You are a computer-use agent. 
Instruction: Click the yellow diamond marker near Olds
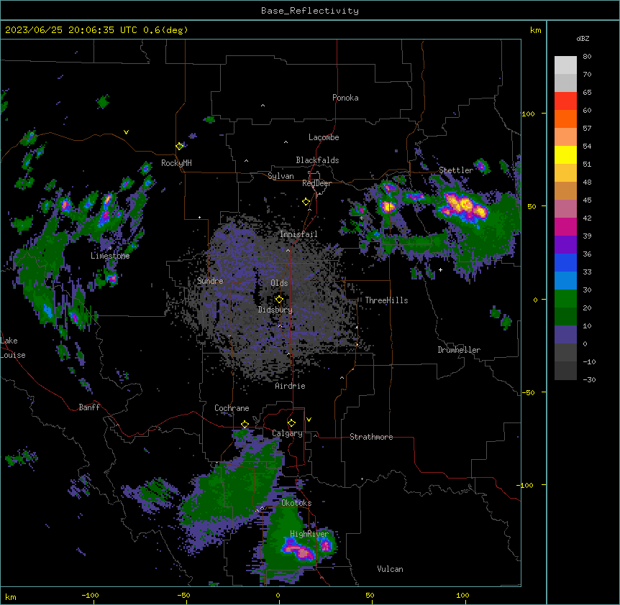coord(279,300)
